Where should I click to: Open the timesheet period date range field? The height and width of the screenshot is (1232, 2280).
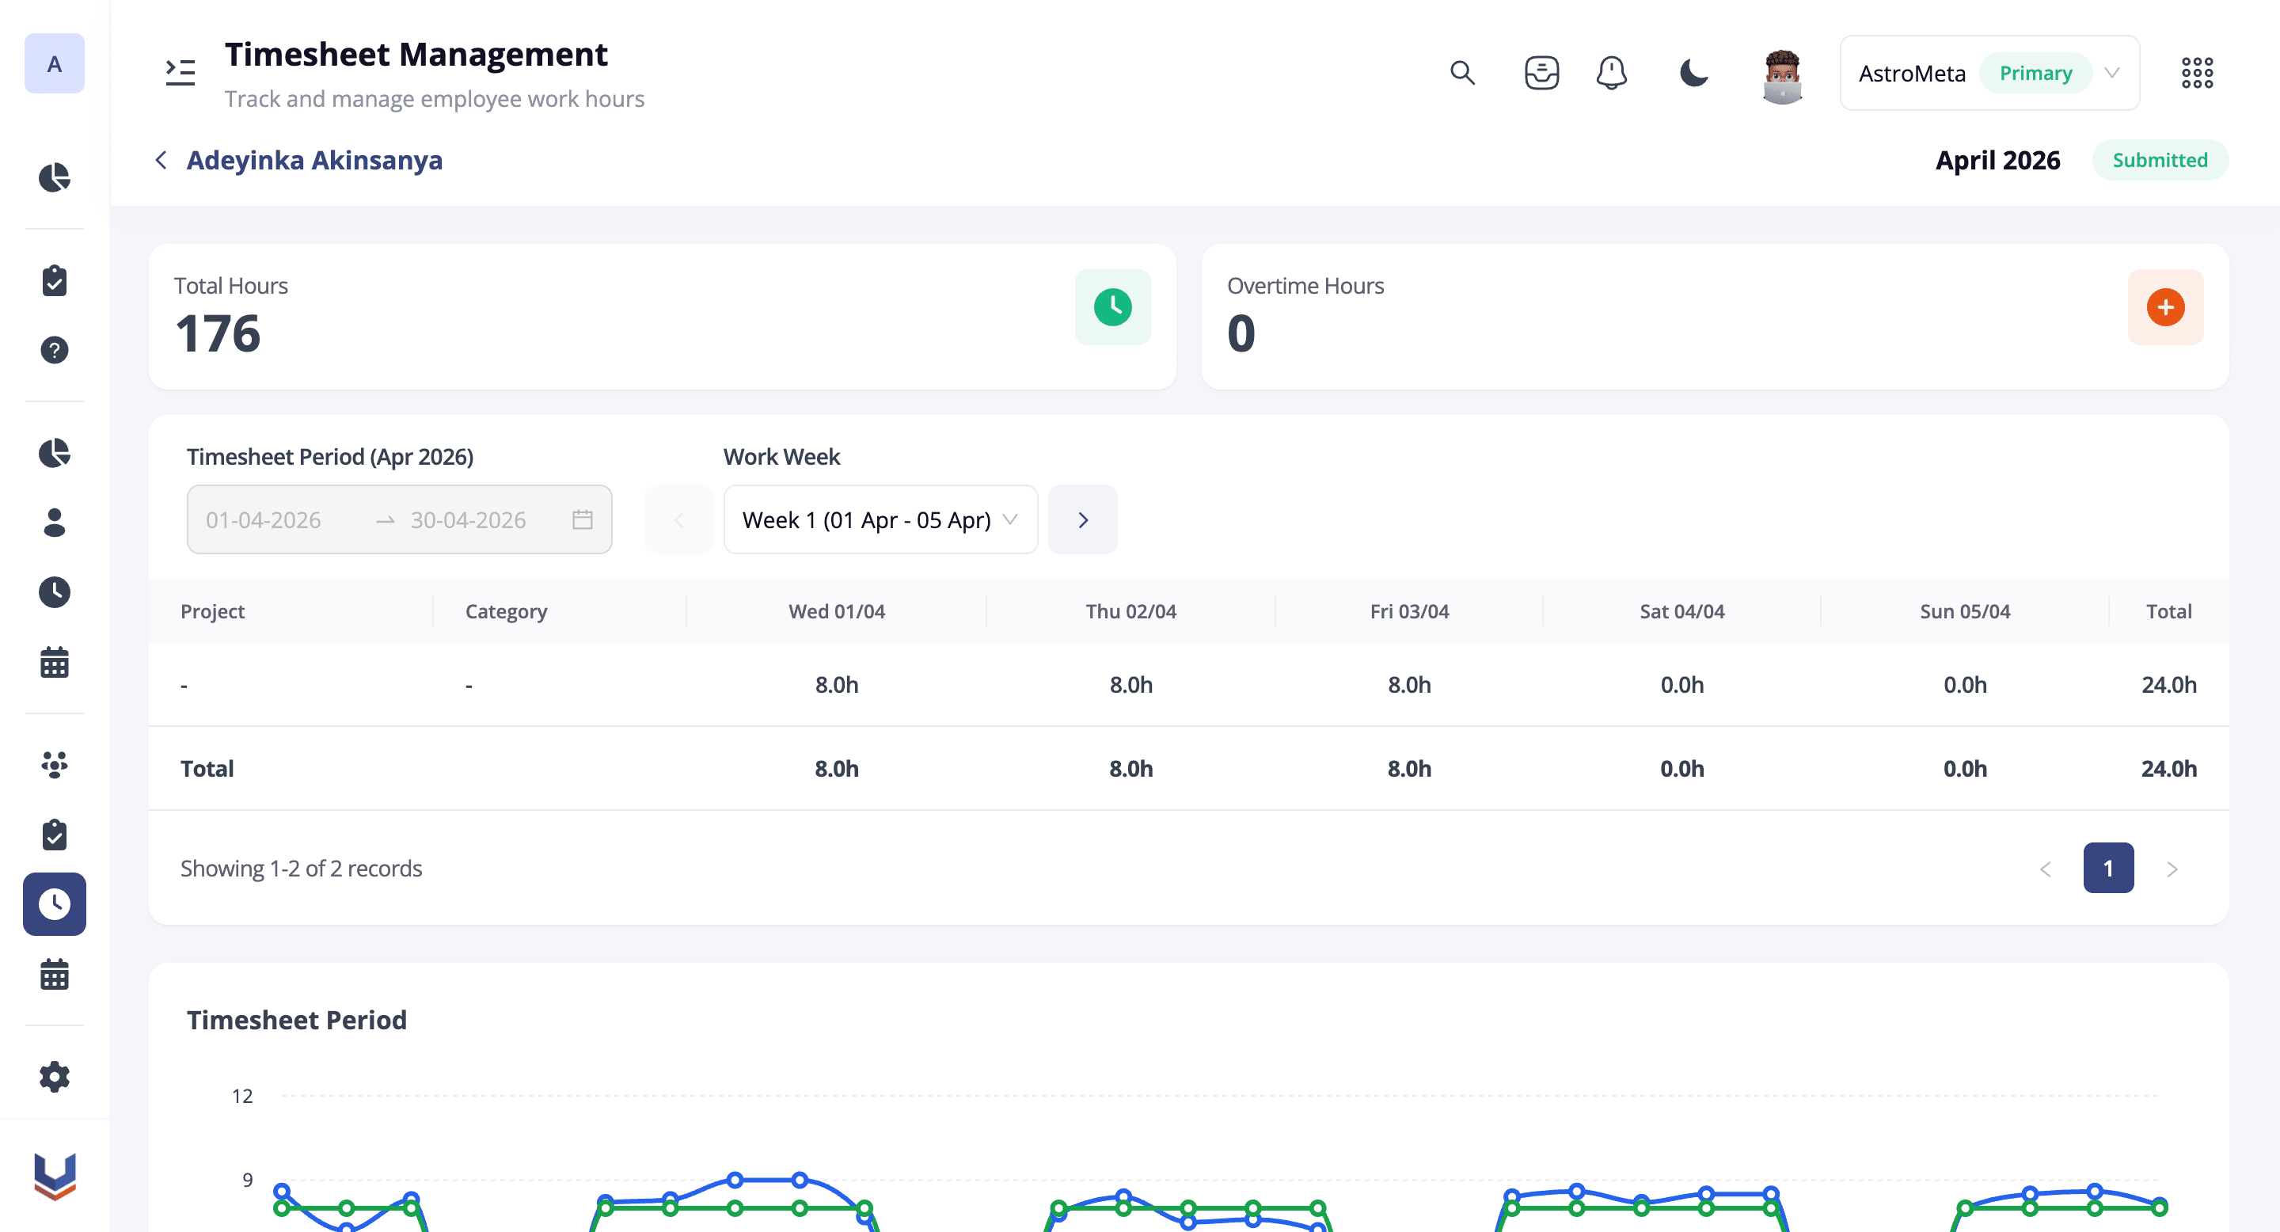tap(399, 519)
